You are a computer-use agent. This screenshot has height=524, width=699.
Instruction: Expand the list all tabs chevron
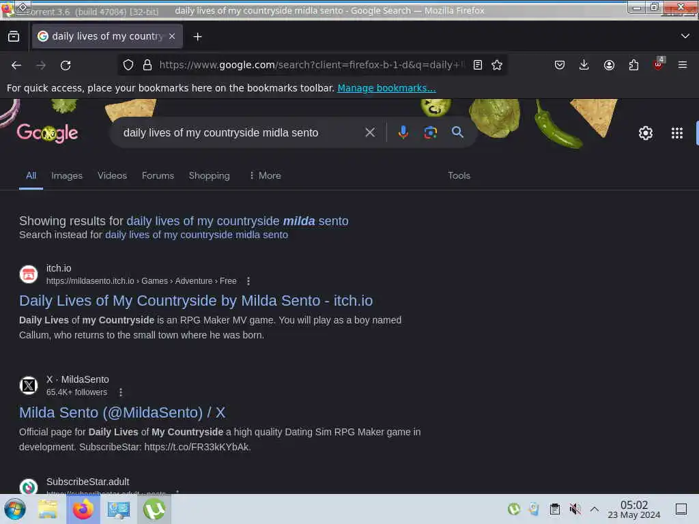point(685,36)
